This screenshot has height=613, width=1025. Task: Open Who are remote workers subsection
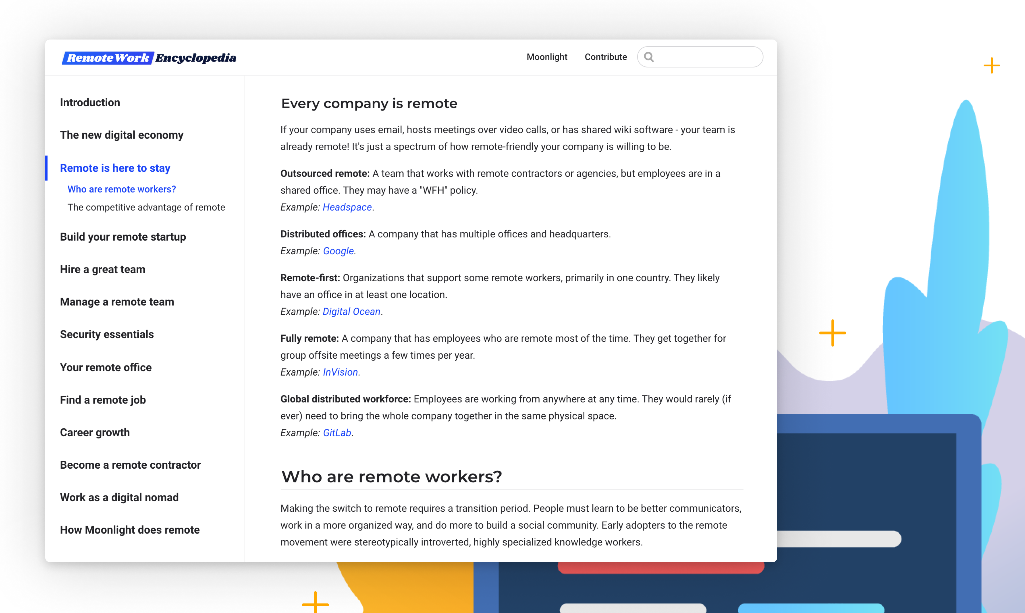pyautogui.click(x=122, y=189)
